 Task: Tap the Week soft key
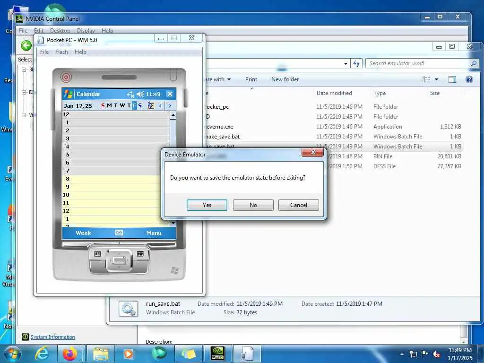(83, 233)
